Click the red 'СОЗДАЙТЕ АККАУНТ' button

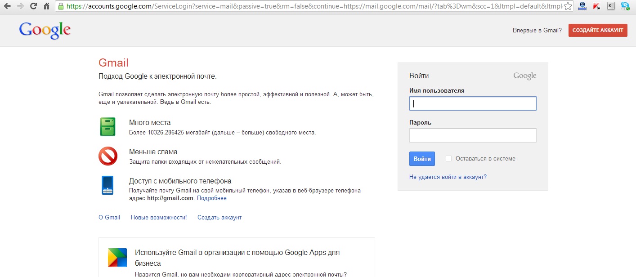pyautogui.click(x=598, y=30)
